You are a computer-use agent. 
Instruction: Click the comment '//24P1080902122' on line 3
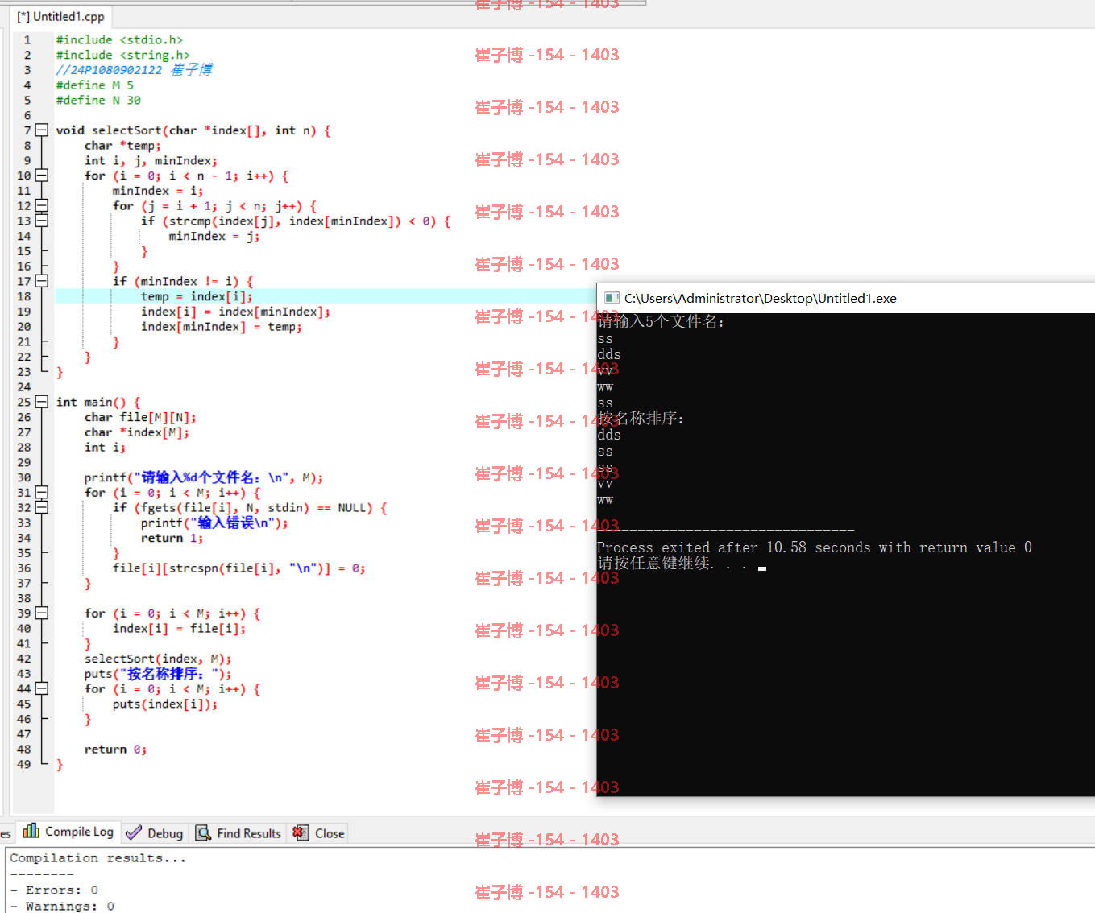pos(109,70)
